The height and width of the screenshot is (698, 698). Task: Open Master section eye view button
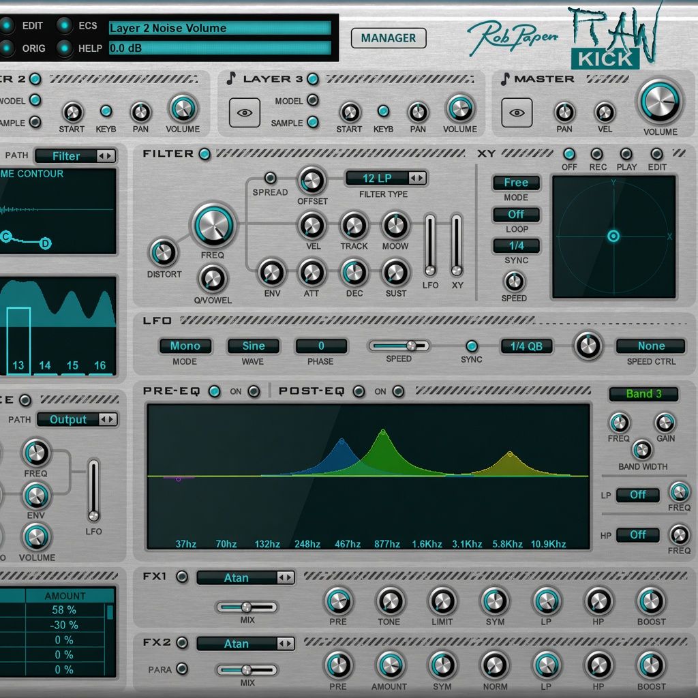(517, 112)
